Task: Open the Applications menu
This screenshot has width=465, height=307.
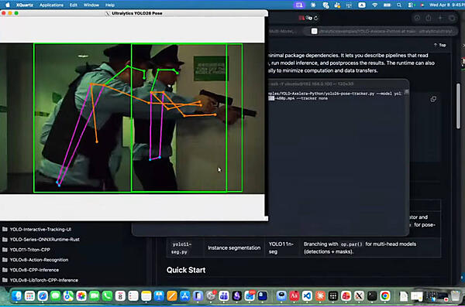Action: (x=51, y=5)
